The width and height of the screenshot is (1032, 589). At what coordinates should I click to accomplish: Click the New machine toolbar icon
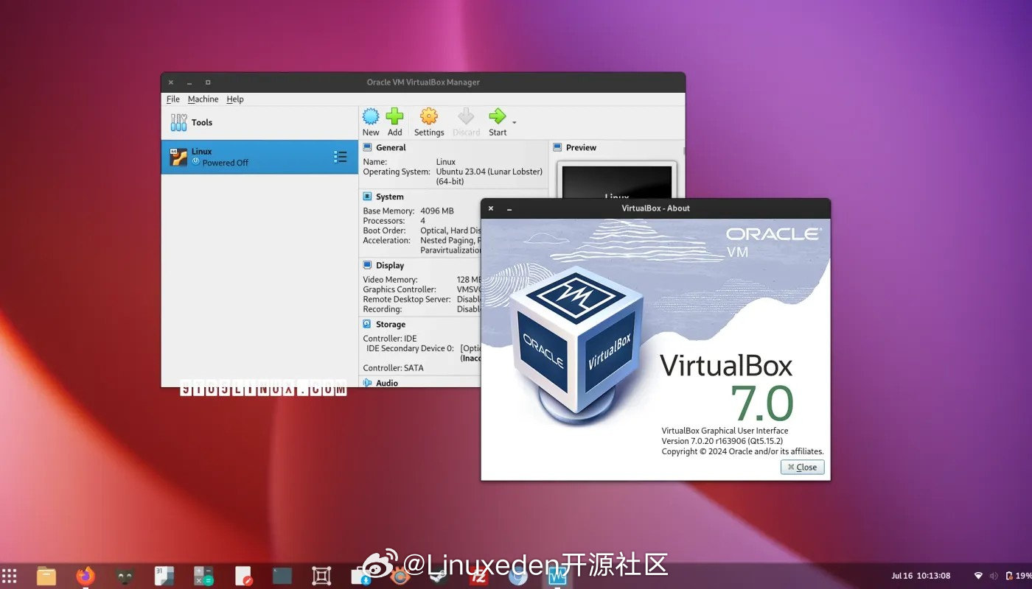tap(371, 116)
